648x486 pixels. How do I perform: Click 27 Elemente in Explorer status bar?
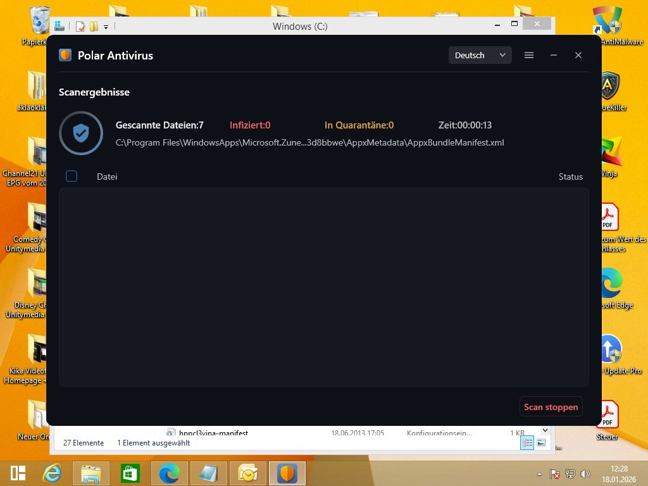[x=84, y=442]
